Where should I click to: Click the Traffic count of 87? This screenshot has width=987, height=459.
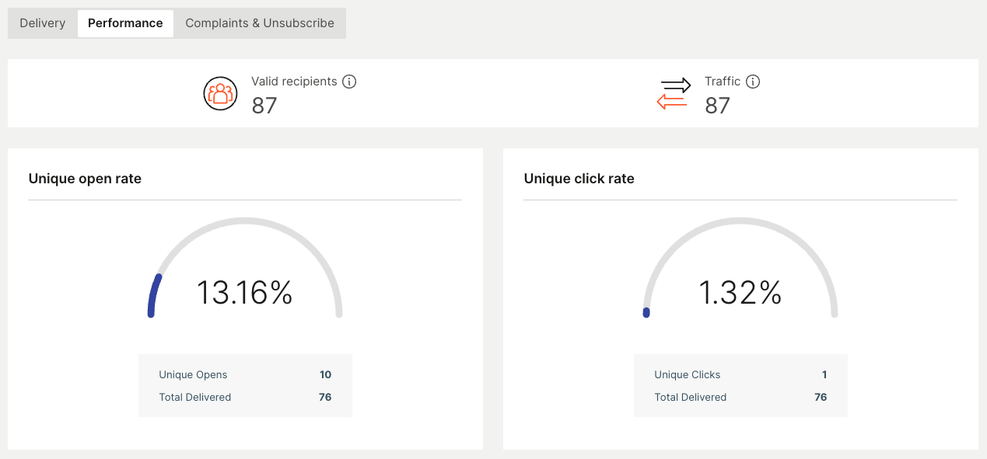click(x=717, y=106)
